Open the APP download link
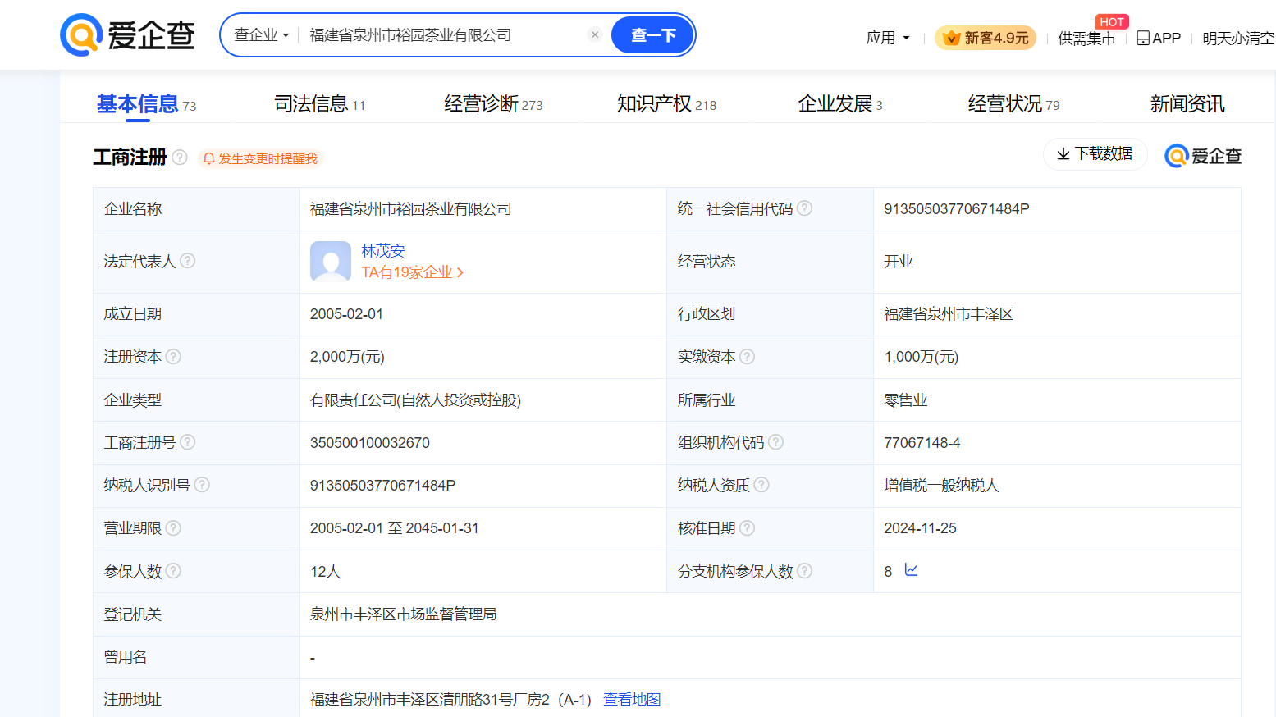 pyautogui.click(x=1159, y=38)
